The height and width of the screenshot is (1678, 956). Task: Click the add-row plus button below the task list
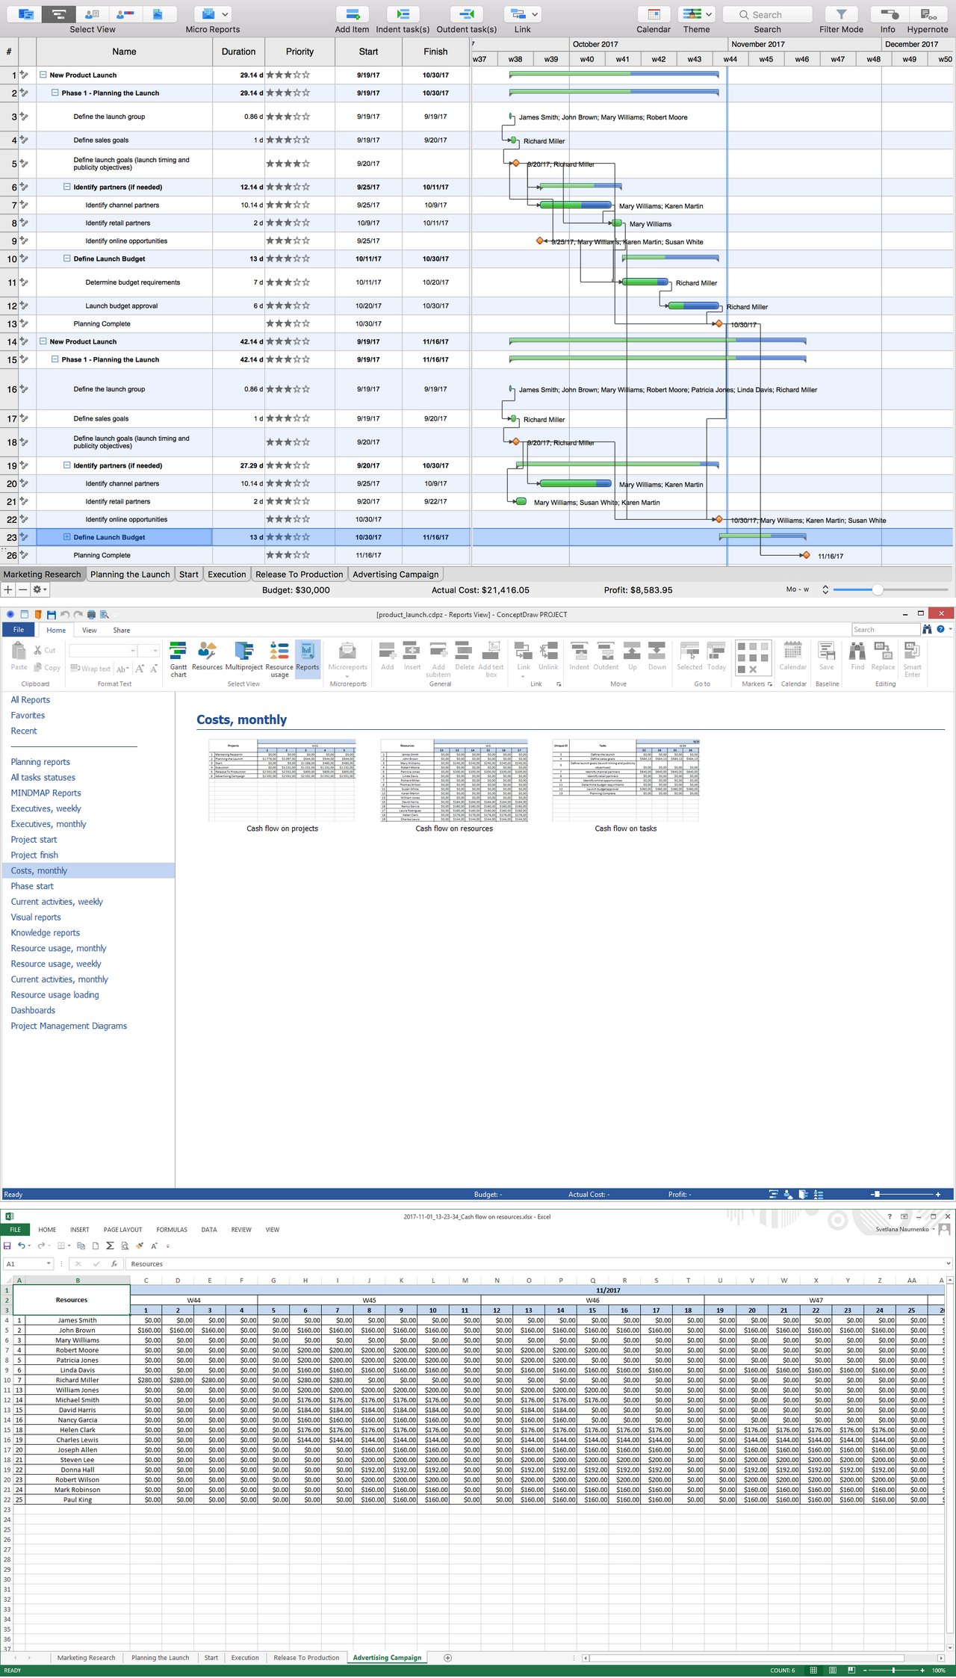tap(7, 589)
